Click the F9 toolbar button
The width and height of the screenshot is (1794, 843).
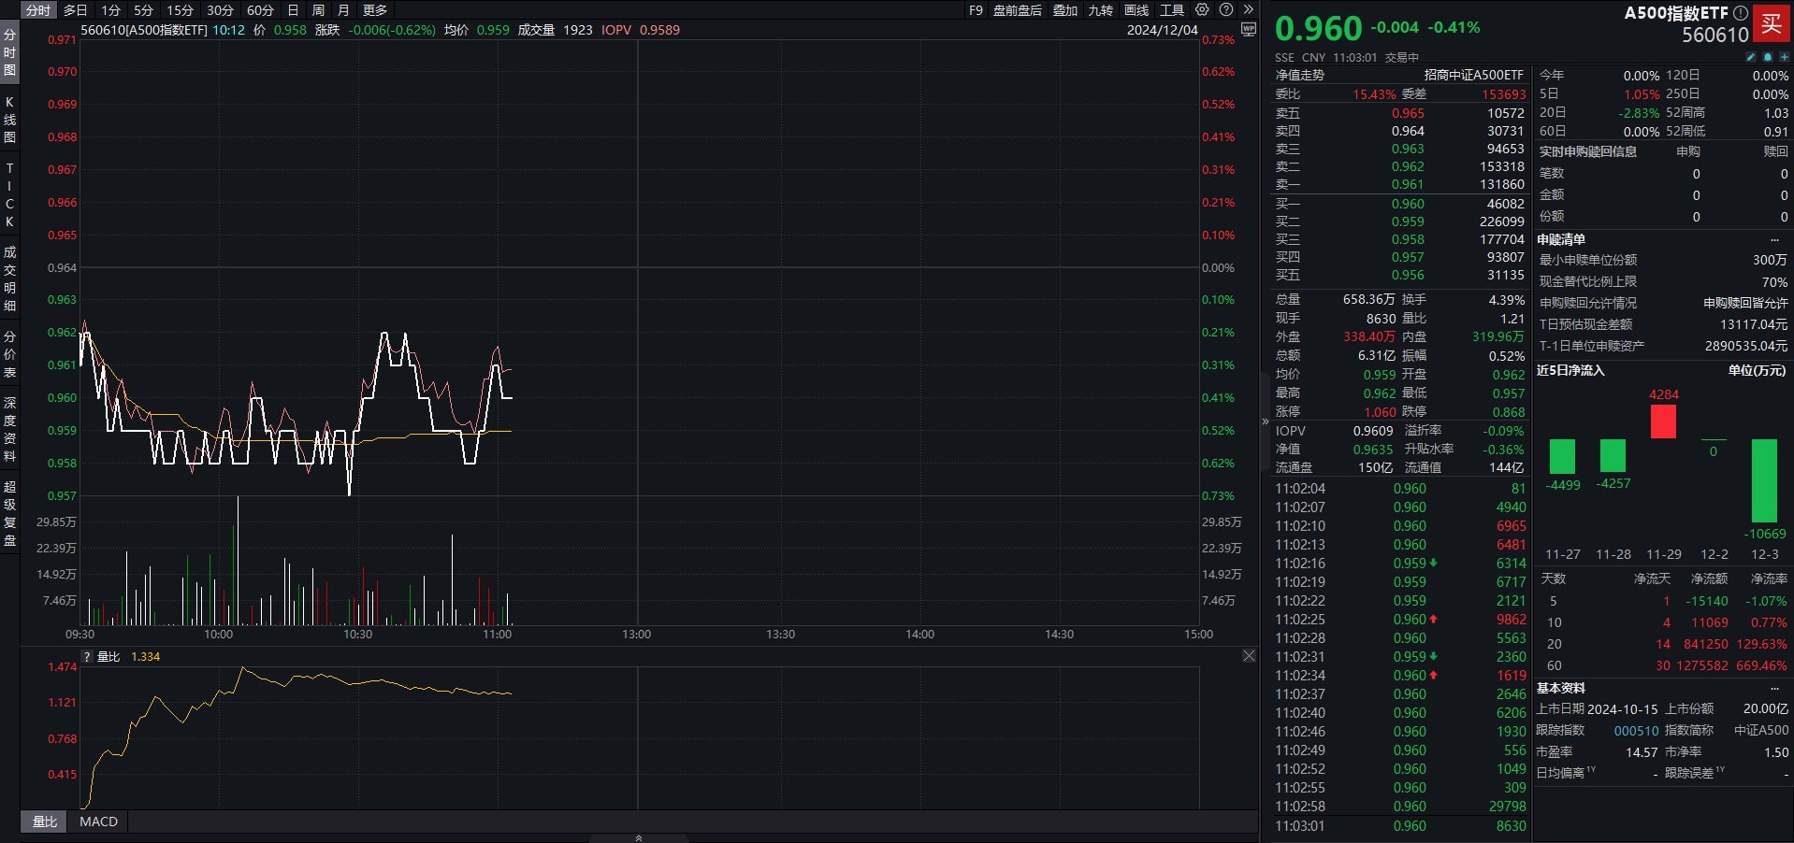pos(976,10)
